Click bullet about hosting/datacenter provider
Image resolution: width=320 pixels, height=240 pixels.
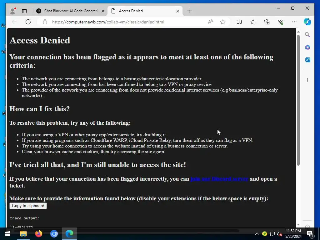(x=112, y=79)
